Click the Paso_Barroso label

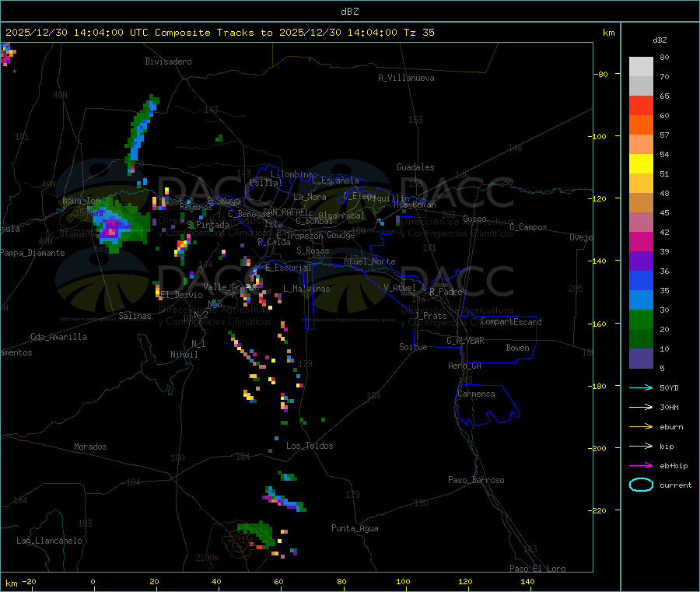coord(476,480)
